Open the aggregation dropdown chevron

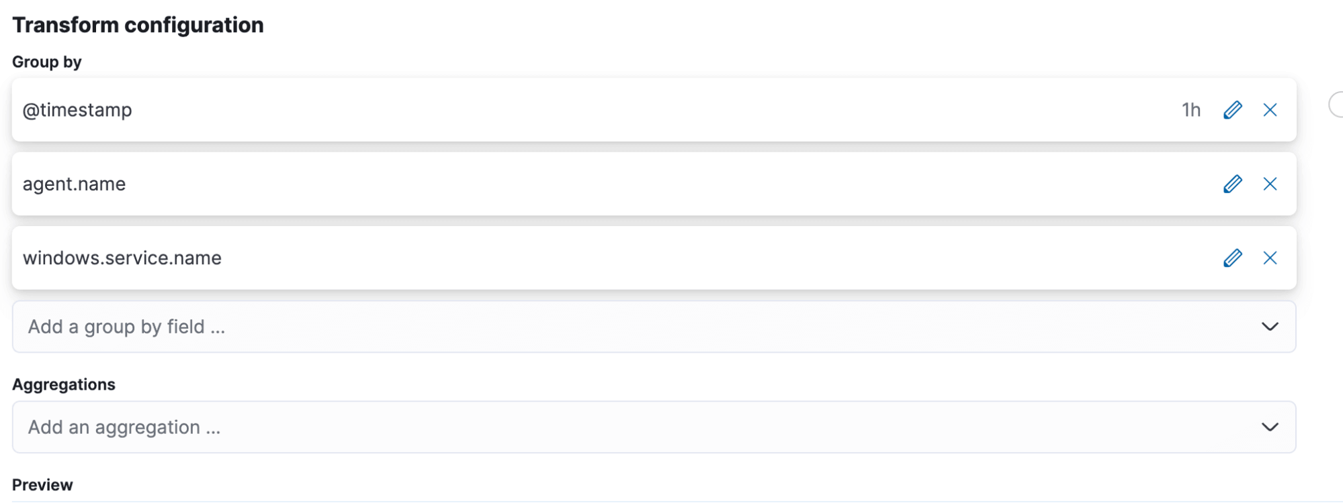point(1270,427)
